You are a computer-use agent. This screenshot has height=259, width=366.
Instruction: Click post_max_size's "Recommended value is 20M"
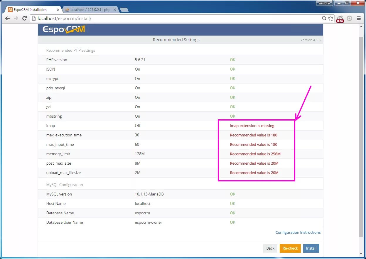tap(254, 163)
